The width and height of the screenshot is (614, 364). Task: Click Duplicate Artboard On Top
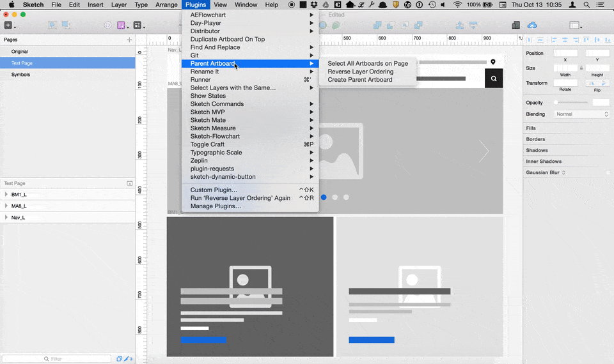[x=250, y=39]
